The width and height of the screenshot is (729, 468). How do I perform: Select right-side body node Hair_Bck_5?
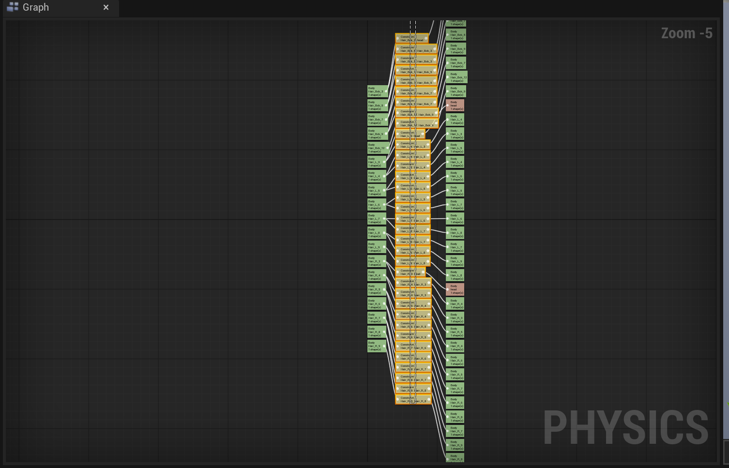[x=456, y=35]
